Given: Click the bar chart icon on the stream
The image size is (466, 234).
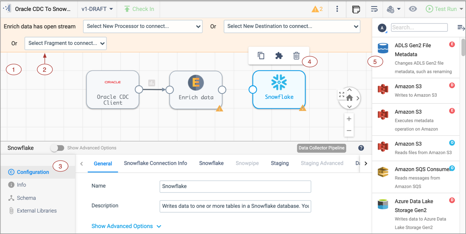Looking at the screenshot, I should 152,83.
